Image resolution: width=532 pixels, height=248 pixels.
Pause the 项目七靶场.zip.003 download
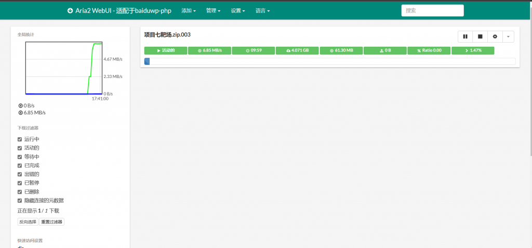465,36
